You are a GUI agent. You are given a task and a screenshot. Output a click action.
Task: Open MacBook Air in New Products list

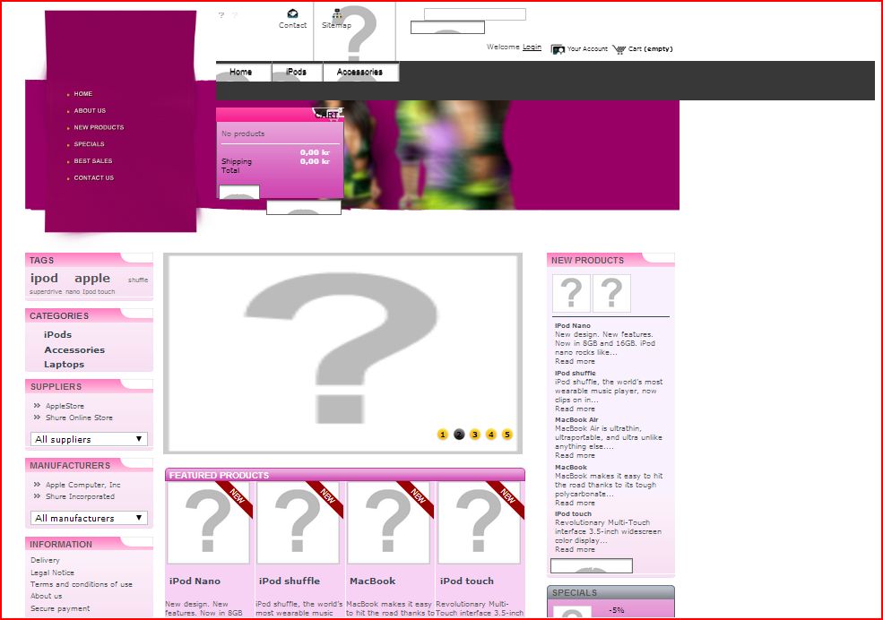[576, 419]
